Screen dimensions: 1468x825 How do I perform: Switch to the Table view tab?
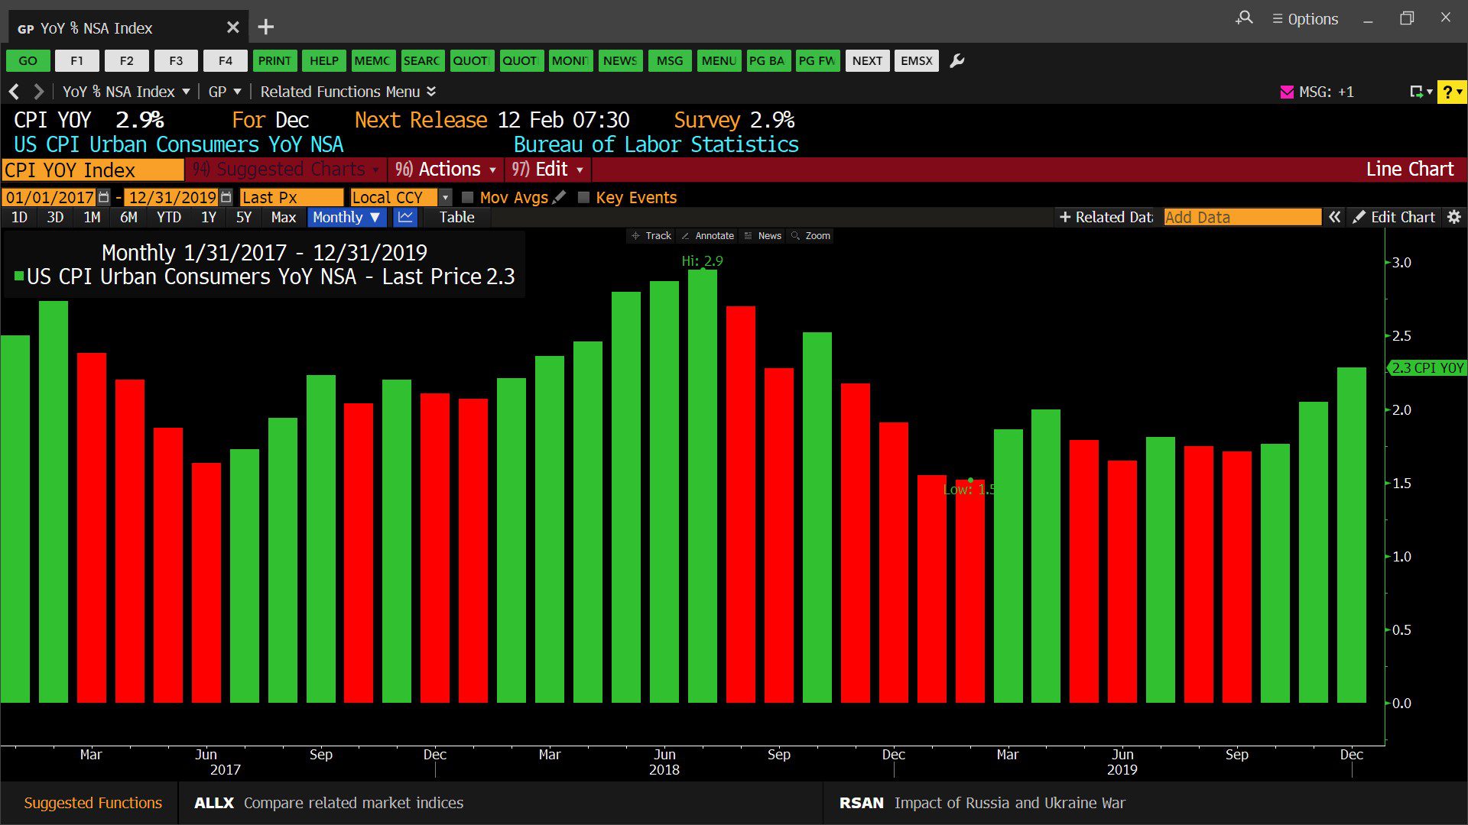pos(456,218)
